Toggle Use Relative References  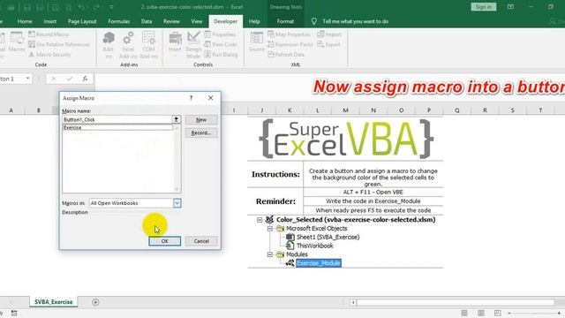tap(59, 44)
